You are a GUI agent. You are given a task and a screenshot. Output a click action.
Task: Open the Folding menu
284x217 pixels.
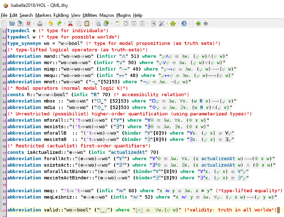click(x=61, y=15)
